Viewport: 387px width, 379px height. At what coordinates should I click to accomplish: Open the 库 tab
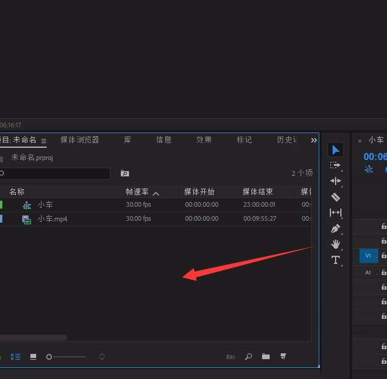(x=127, y=140)
